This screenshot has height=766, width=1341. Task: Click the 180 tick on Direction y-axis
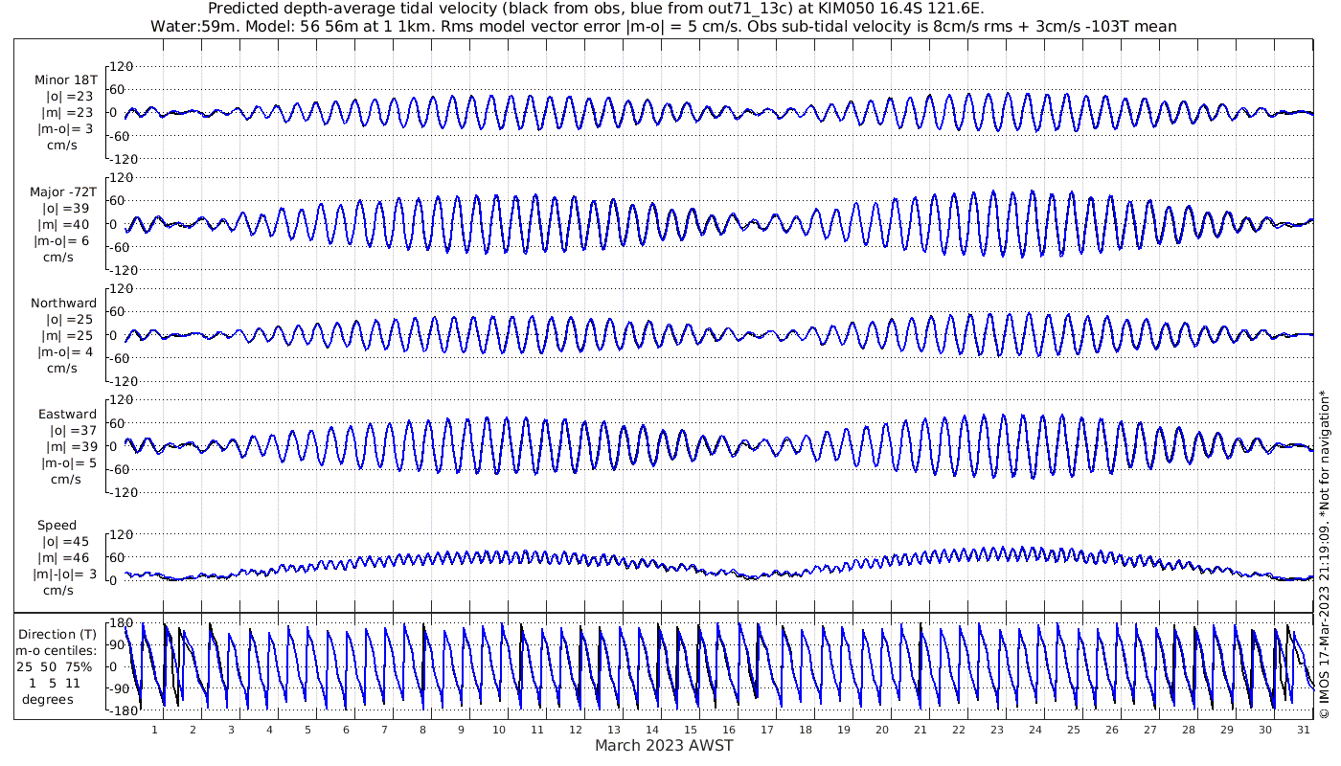click(120, 623)
